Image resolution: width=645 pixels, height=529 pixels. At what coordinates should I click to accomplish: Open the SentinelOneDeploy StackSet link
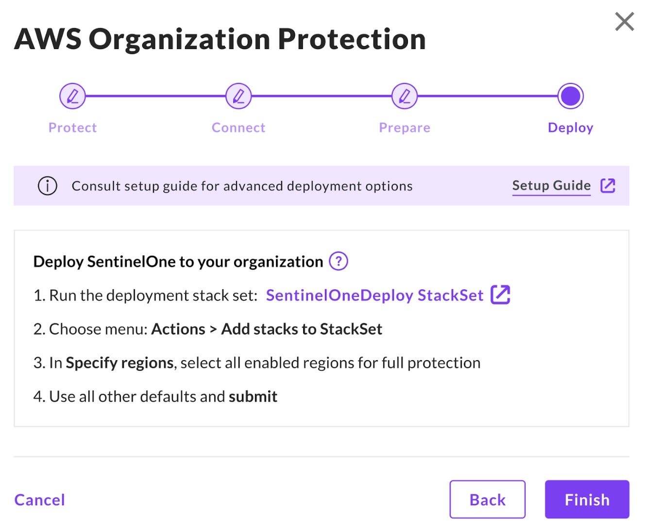[x=374, y=295]
